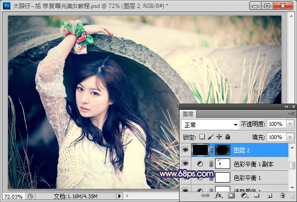The width and height of the screenshot is (297, 202).
Task: Select the 色彩平衡 1 副本 layer name
Action: pos(253,164)
